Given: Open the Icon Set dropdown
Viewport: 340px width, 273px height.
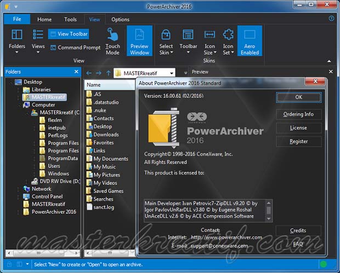Looking at the screenshot, I should tap(228, 42).
